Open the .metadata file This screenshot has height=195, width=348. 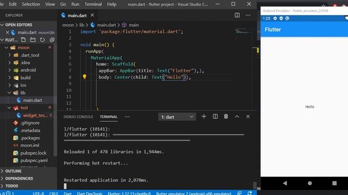click(x=30, y=130)
